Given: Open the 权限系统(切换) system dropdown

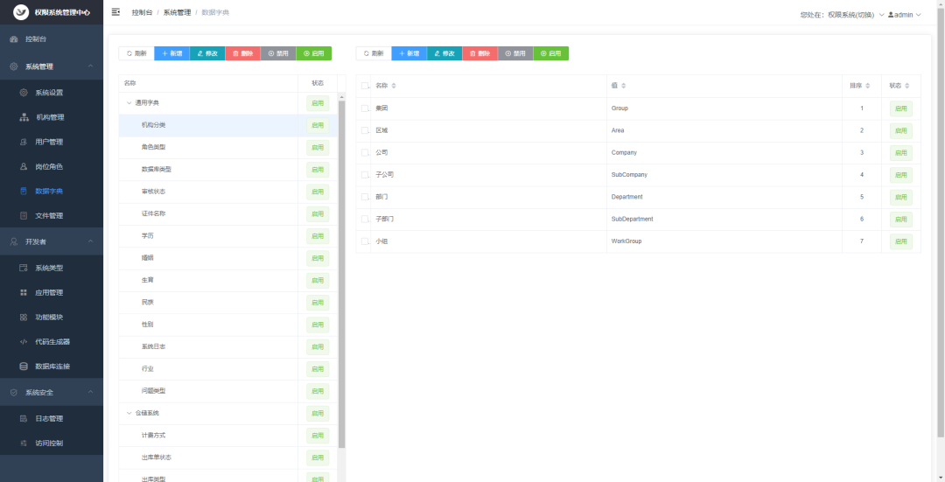Looking at the screenshot, I should [856, 15].
